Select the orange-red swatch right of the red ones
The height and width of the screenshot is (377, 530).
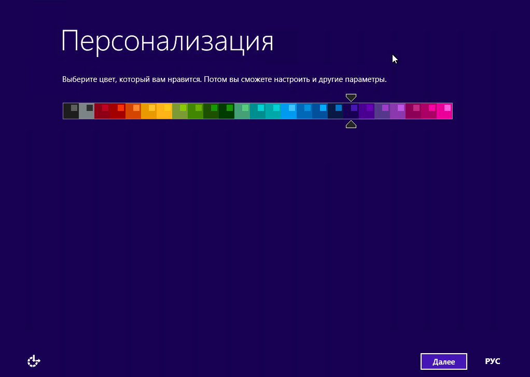pos(133,111)
